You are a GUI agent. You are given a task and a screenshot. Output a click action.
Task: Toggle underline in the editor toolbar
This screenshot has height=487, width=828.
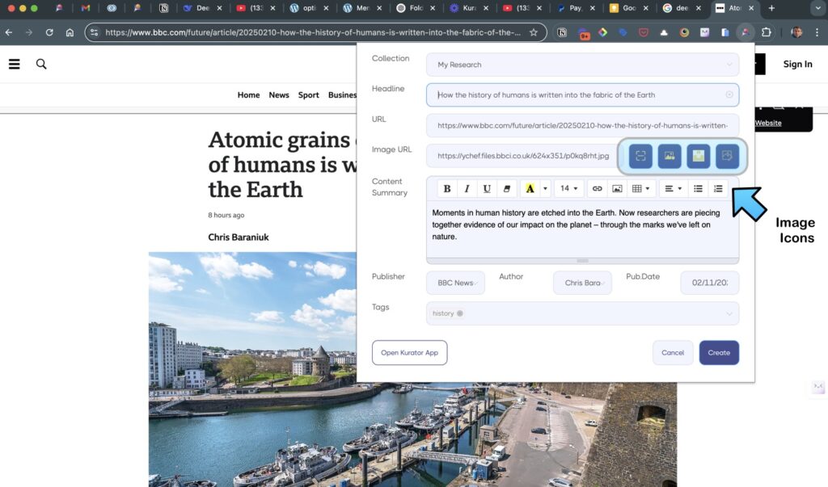487,189
